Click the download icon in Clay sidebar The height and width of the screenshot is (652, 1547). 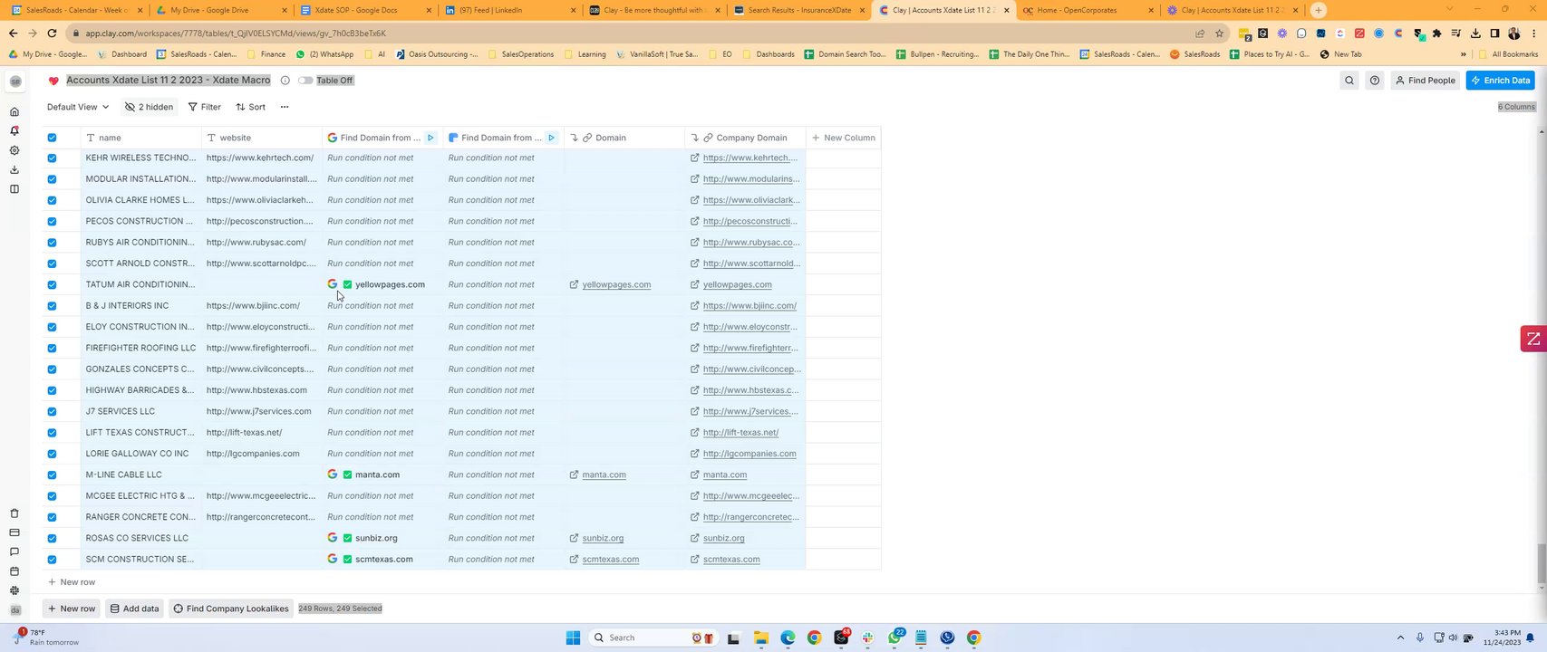15,169
